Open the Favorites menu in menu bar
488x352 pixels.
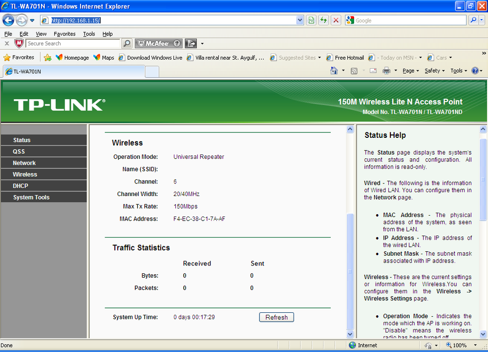64,34
